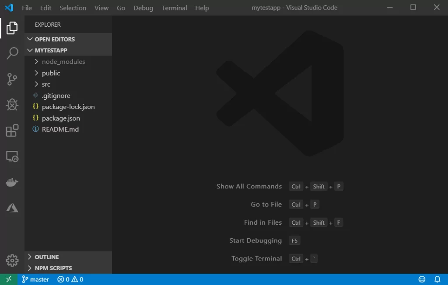Expand the NPM Scripts section
Screen dimensions: 448x285
tap(68, 268)
